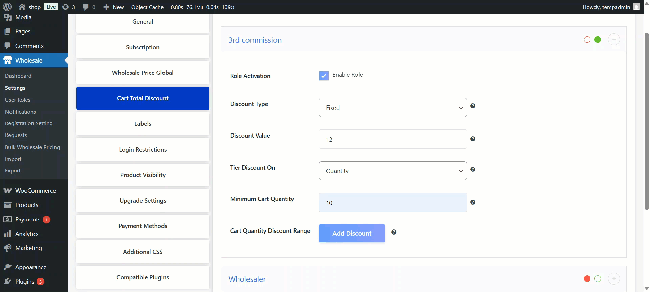Open User Roles submenu item
This screenshot has width=650, height=292.
18,100
